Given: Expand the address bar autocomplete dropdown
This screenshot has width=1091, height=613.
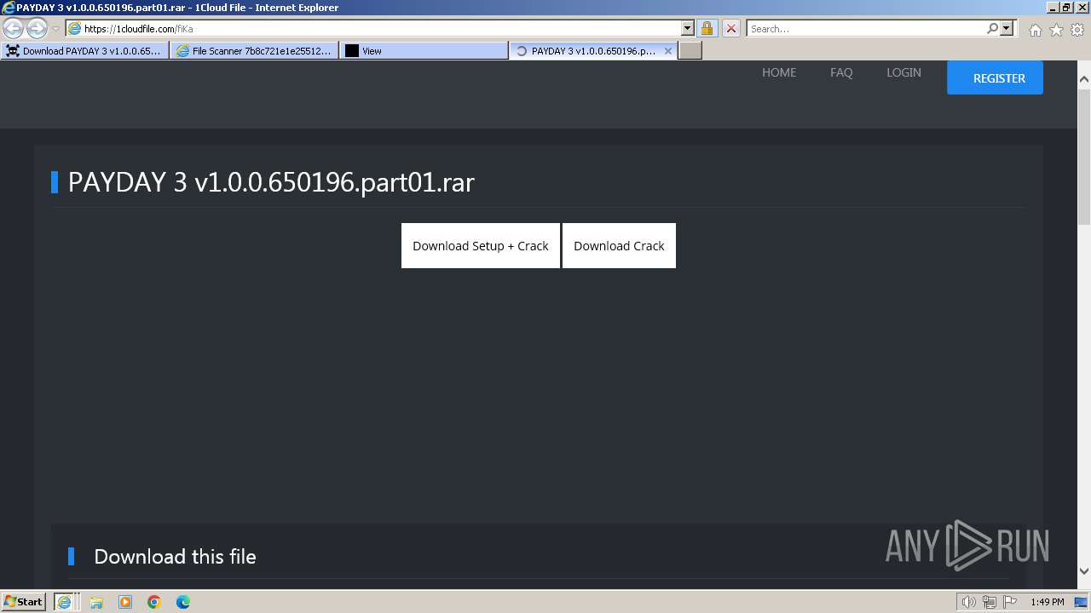Looking at the screenshot, I should [x=688, y=28].
